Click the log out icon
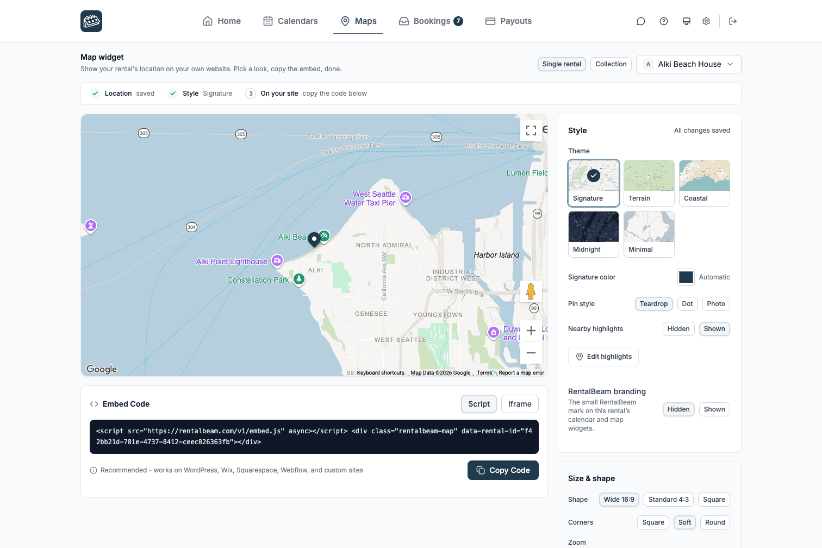This screenshot has width=822, height=548. click(733, 21)
